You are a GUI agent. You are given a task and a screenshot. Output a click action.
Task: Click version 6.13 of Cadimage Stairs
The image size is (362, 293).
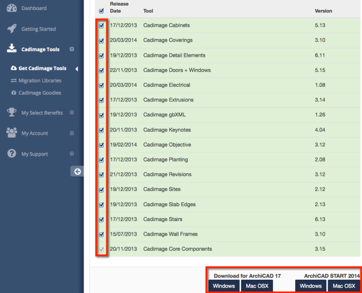320,219
